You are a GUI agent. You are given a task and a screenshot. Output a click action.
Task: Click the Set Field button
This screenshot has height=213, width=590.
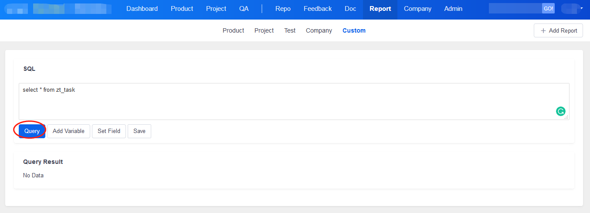point(109,131)
